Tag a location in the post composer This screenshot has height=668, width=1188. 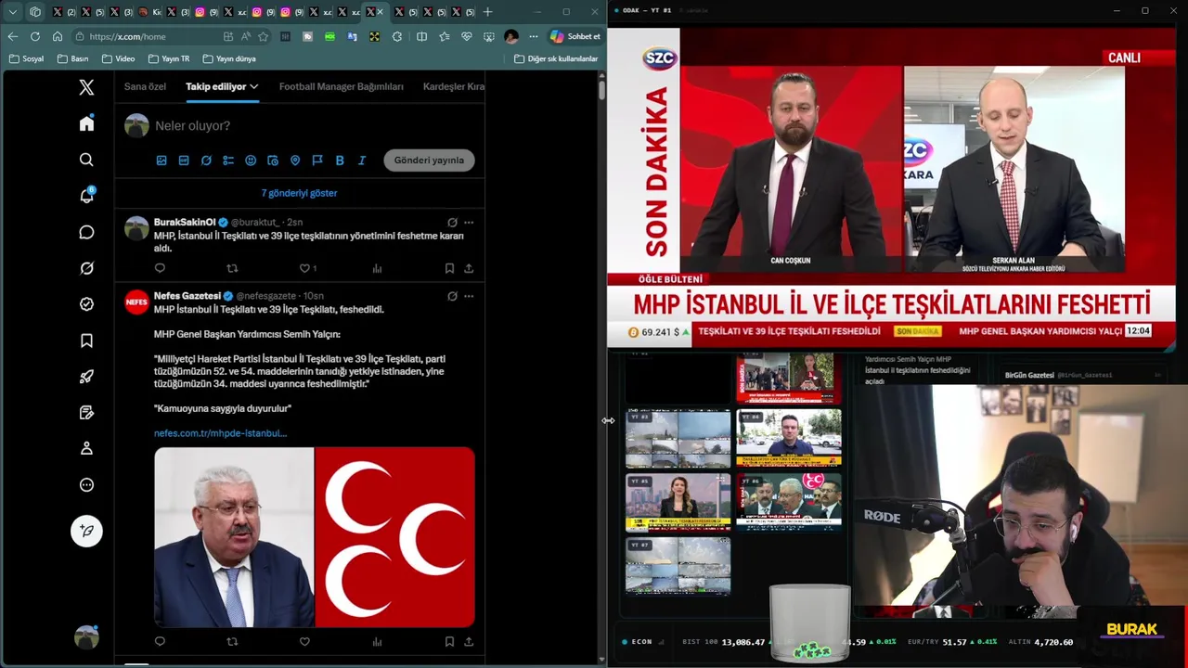coord(295,161)
